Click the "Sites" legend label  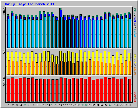pyautogui.click(x=135, y=71)
